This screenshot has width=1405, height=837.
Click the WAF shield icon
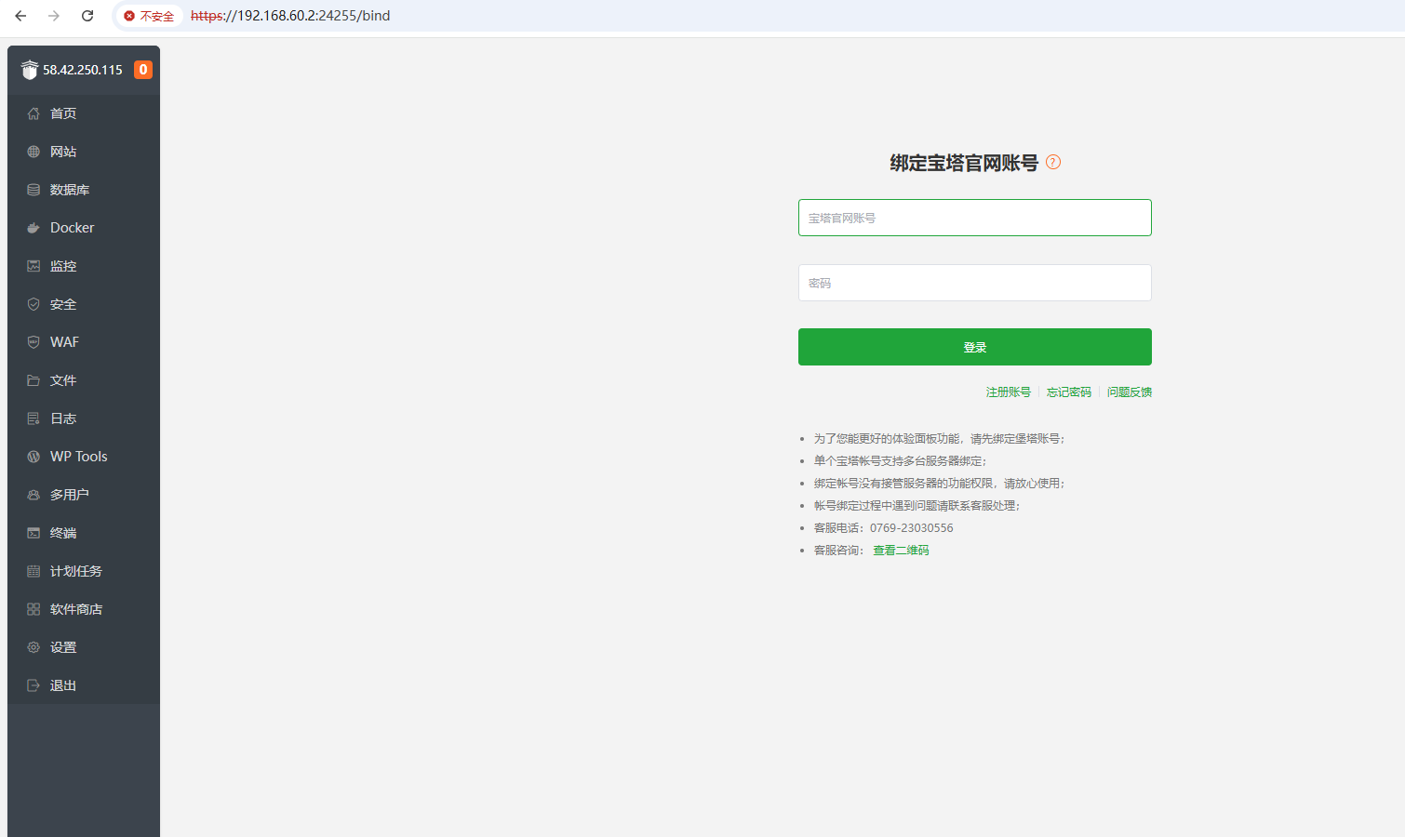click(33, 342)
